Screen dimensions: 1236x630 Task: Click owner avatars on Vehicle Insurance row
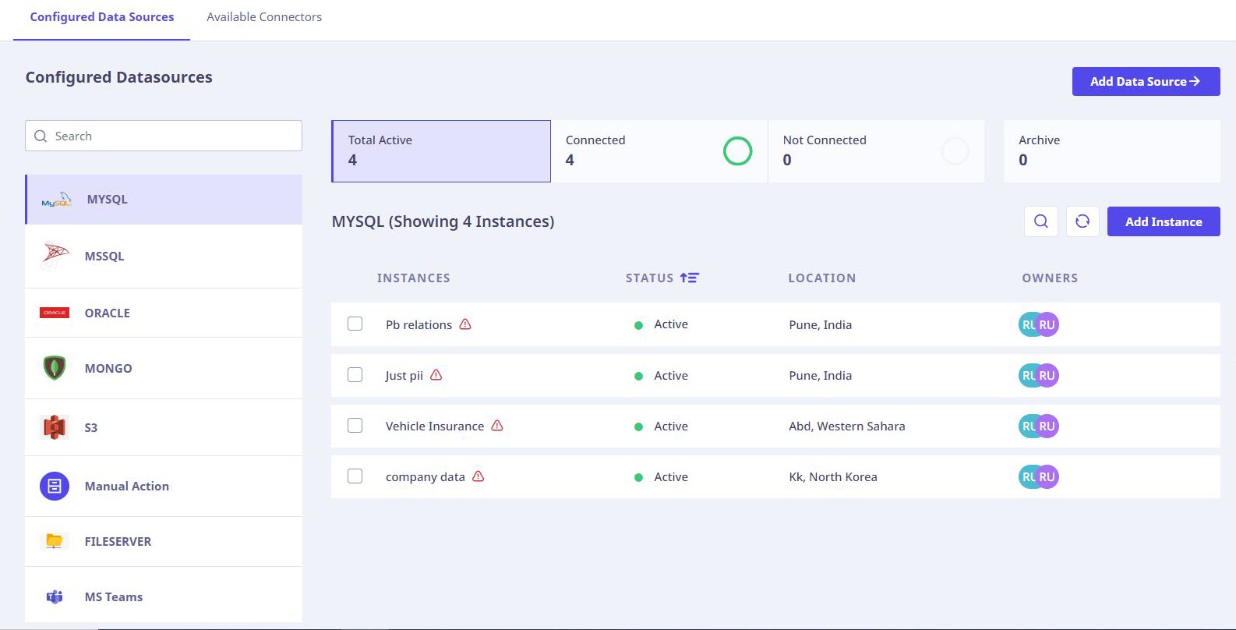click(x=1039, y=426)
